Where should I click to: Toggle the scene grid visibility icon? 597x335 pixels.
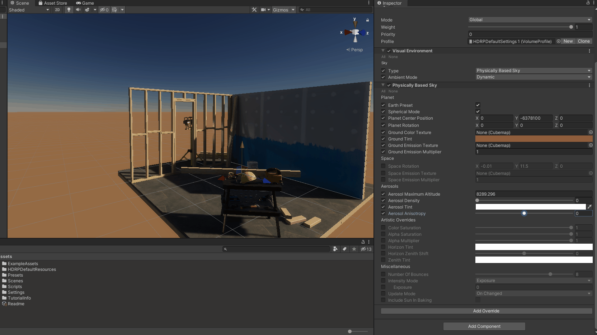click(x=114, y=10)
